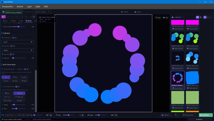Screen dimensions: 214x121
Task: Switch to the Look tab
Action: (x=21, y=21)
